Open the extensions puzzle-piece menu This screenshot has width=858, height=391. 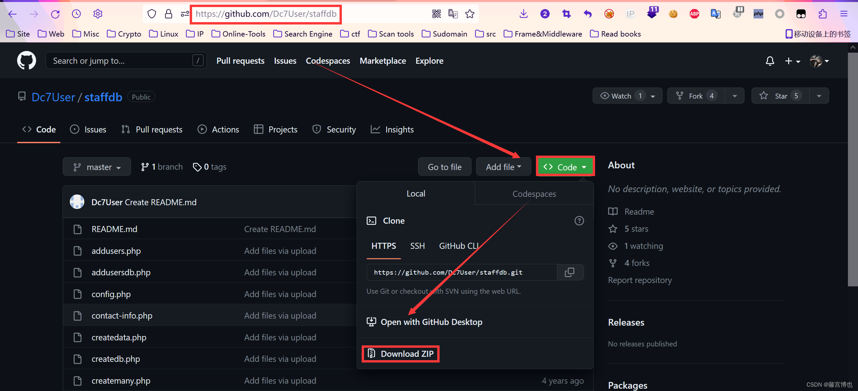822,14
